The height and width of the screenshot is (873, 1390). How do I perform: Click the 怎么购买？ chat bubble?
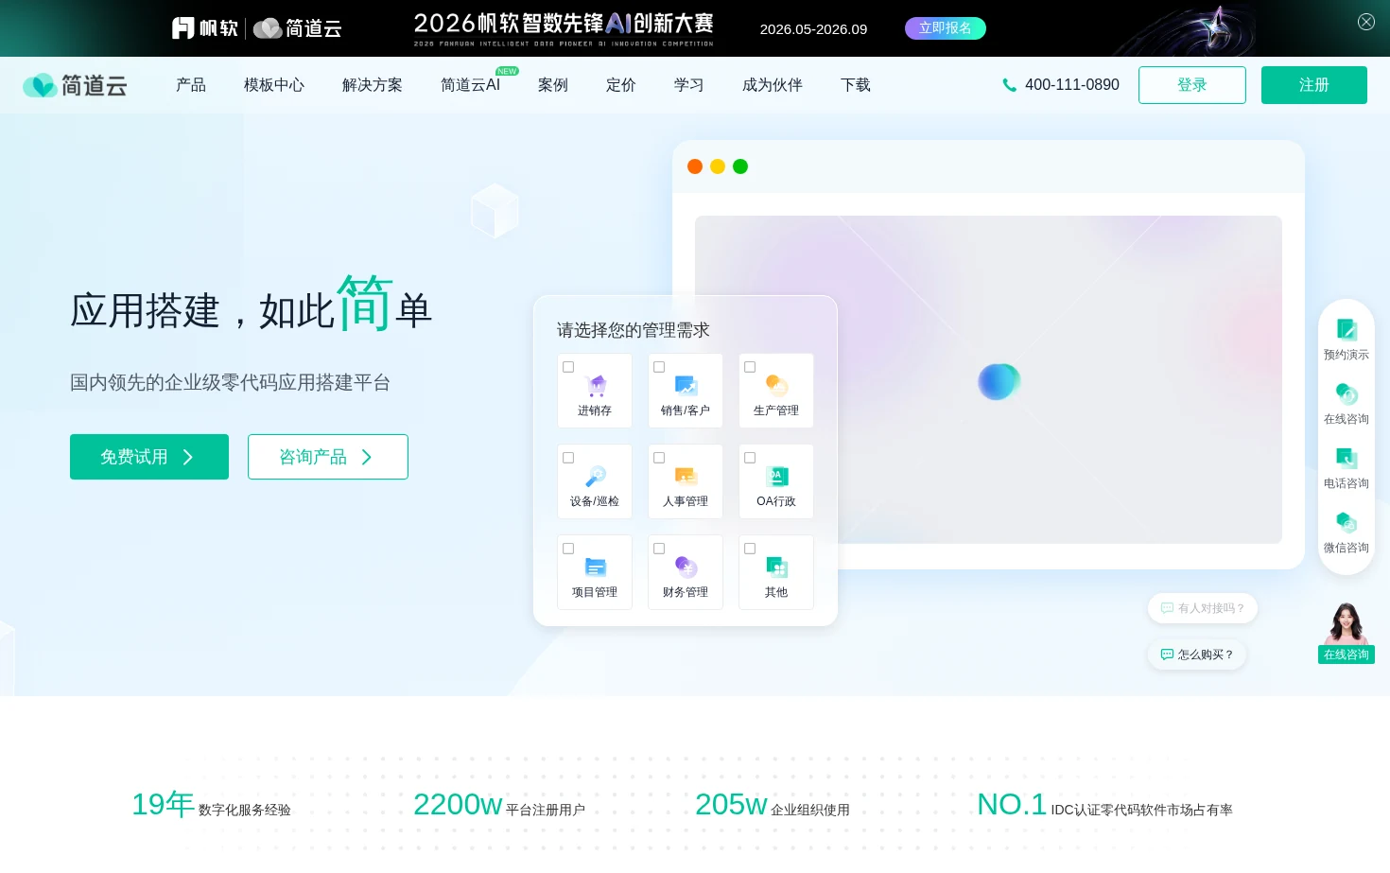(x=1197, y=655)
